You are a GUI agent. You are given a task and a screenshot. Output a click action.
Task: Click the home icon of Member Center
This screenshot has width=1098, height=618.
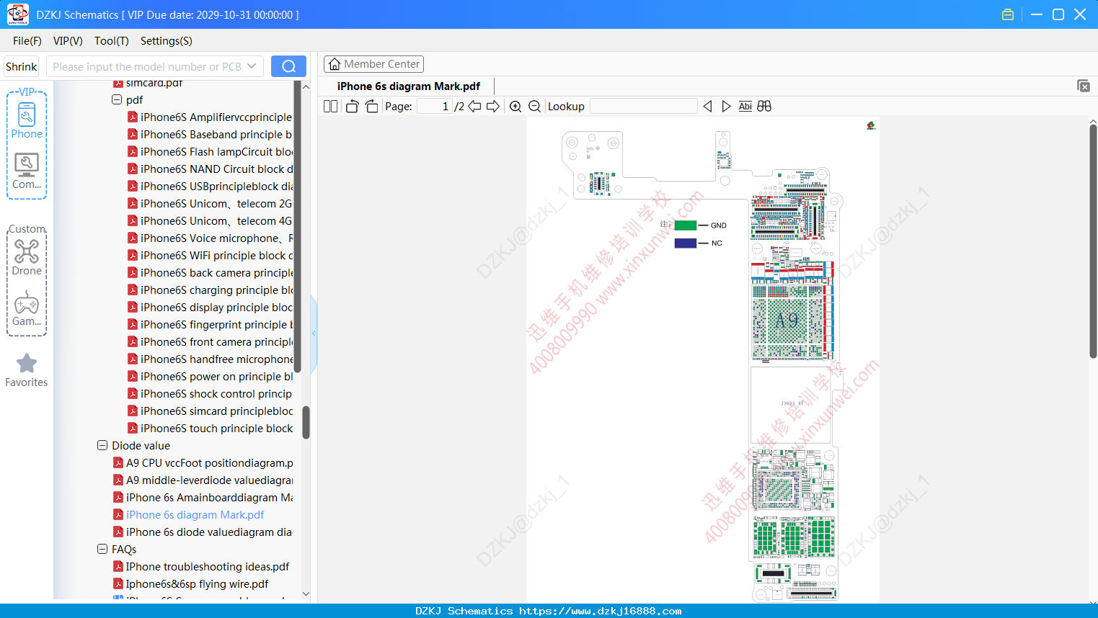(335, 64)
